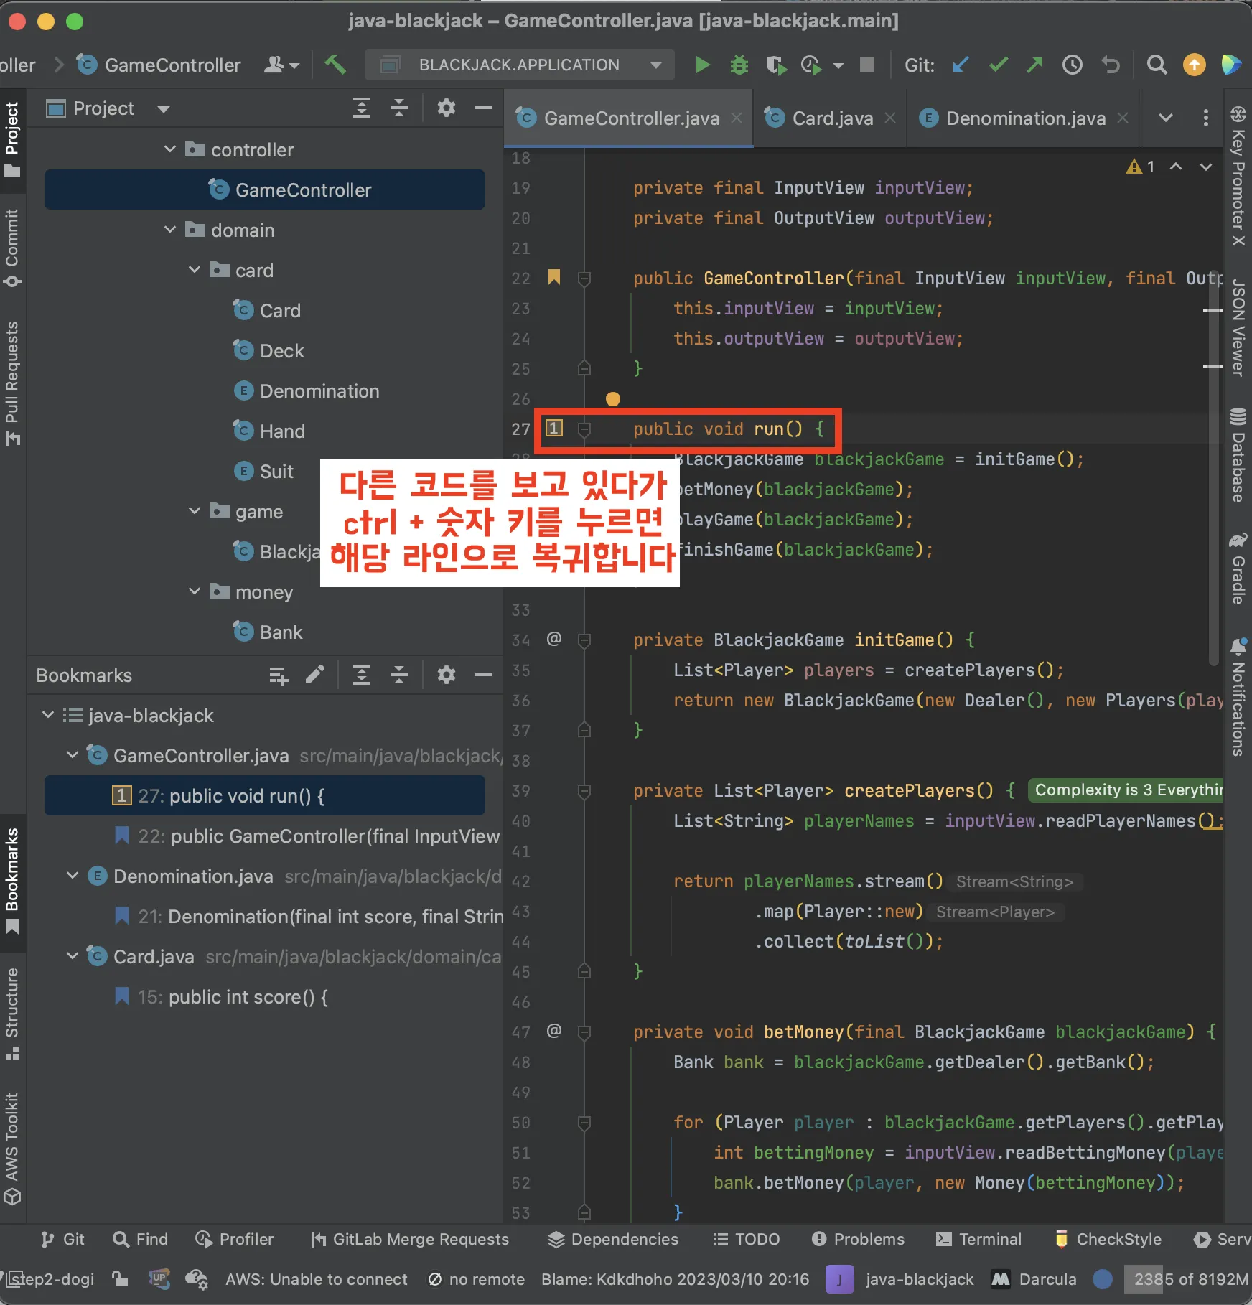This screenshot has height=1305, width=1252.
Task: Open Git history clock icon
Action: tap(1072, 65)
